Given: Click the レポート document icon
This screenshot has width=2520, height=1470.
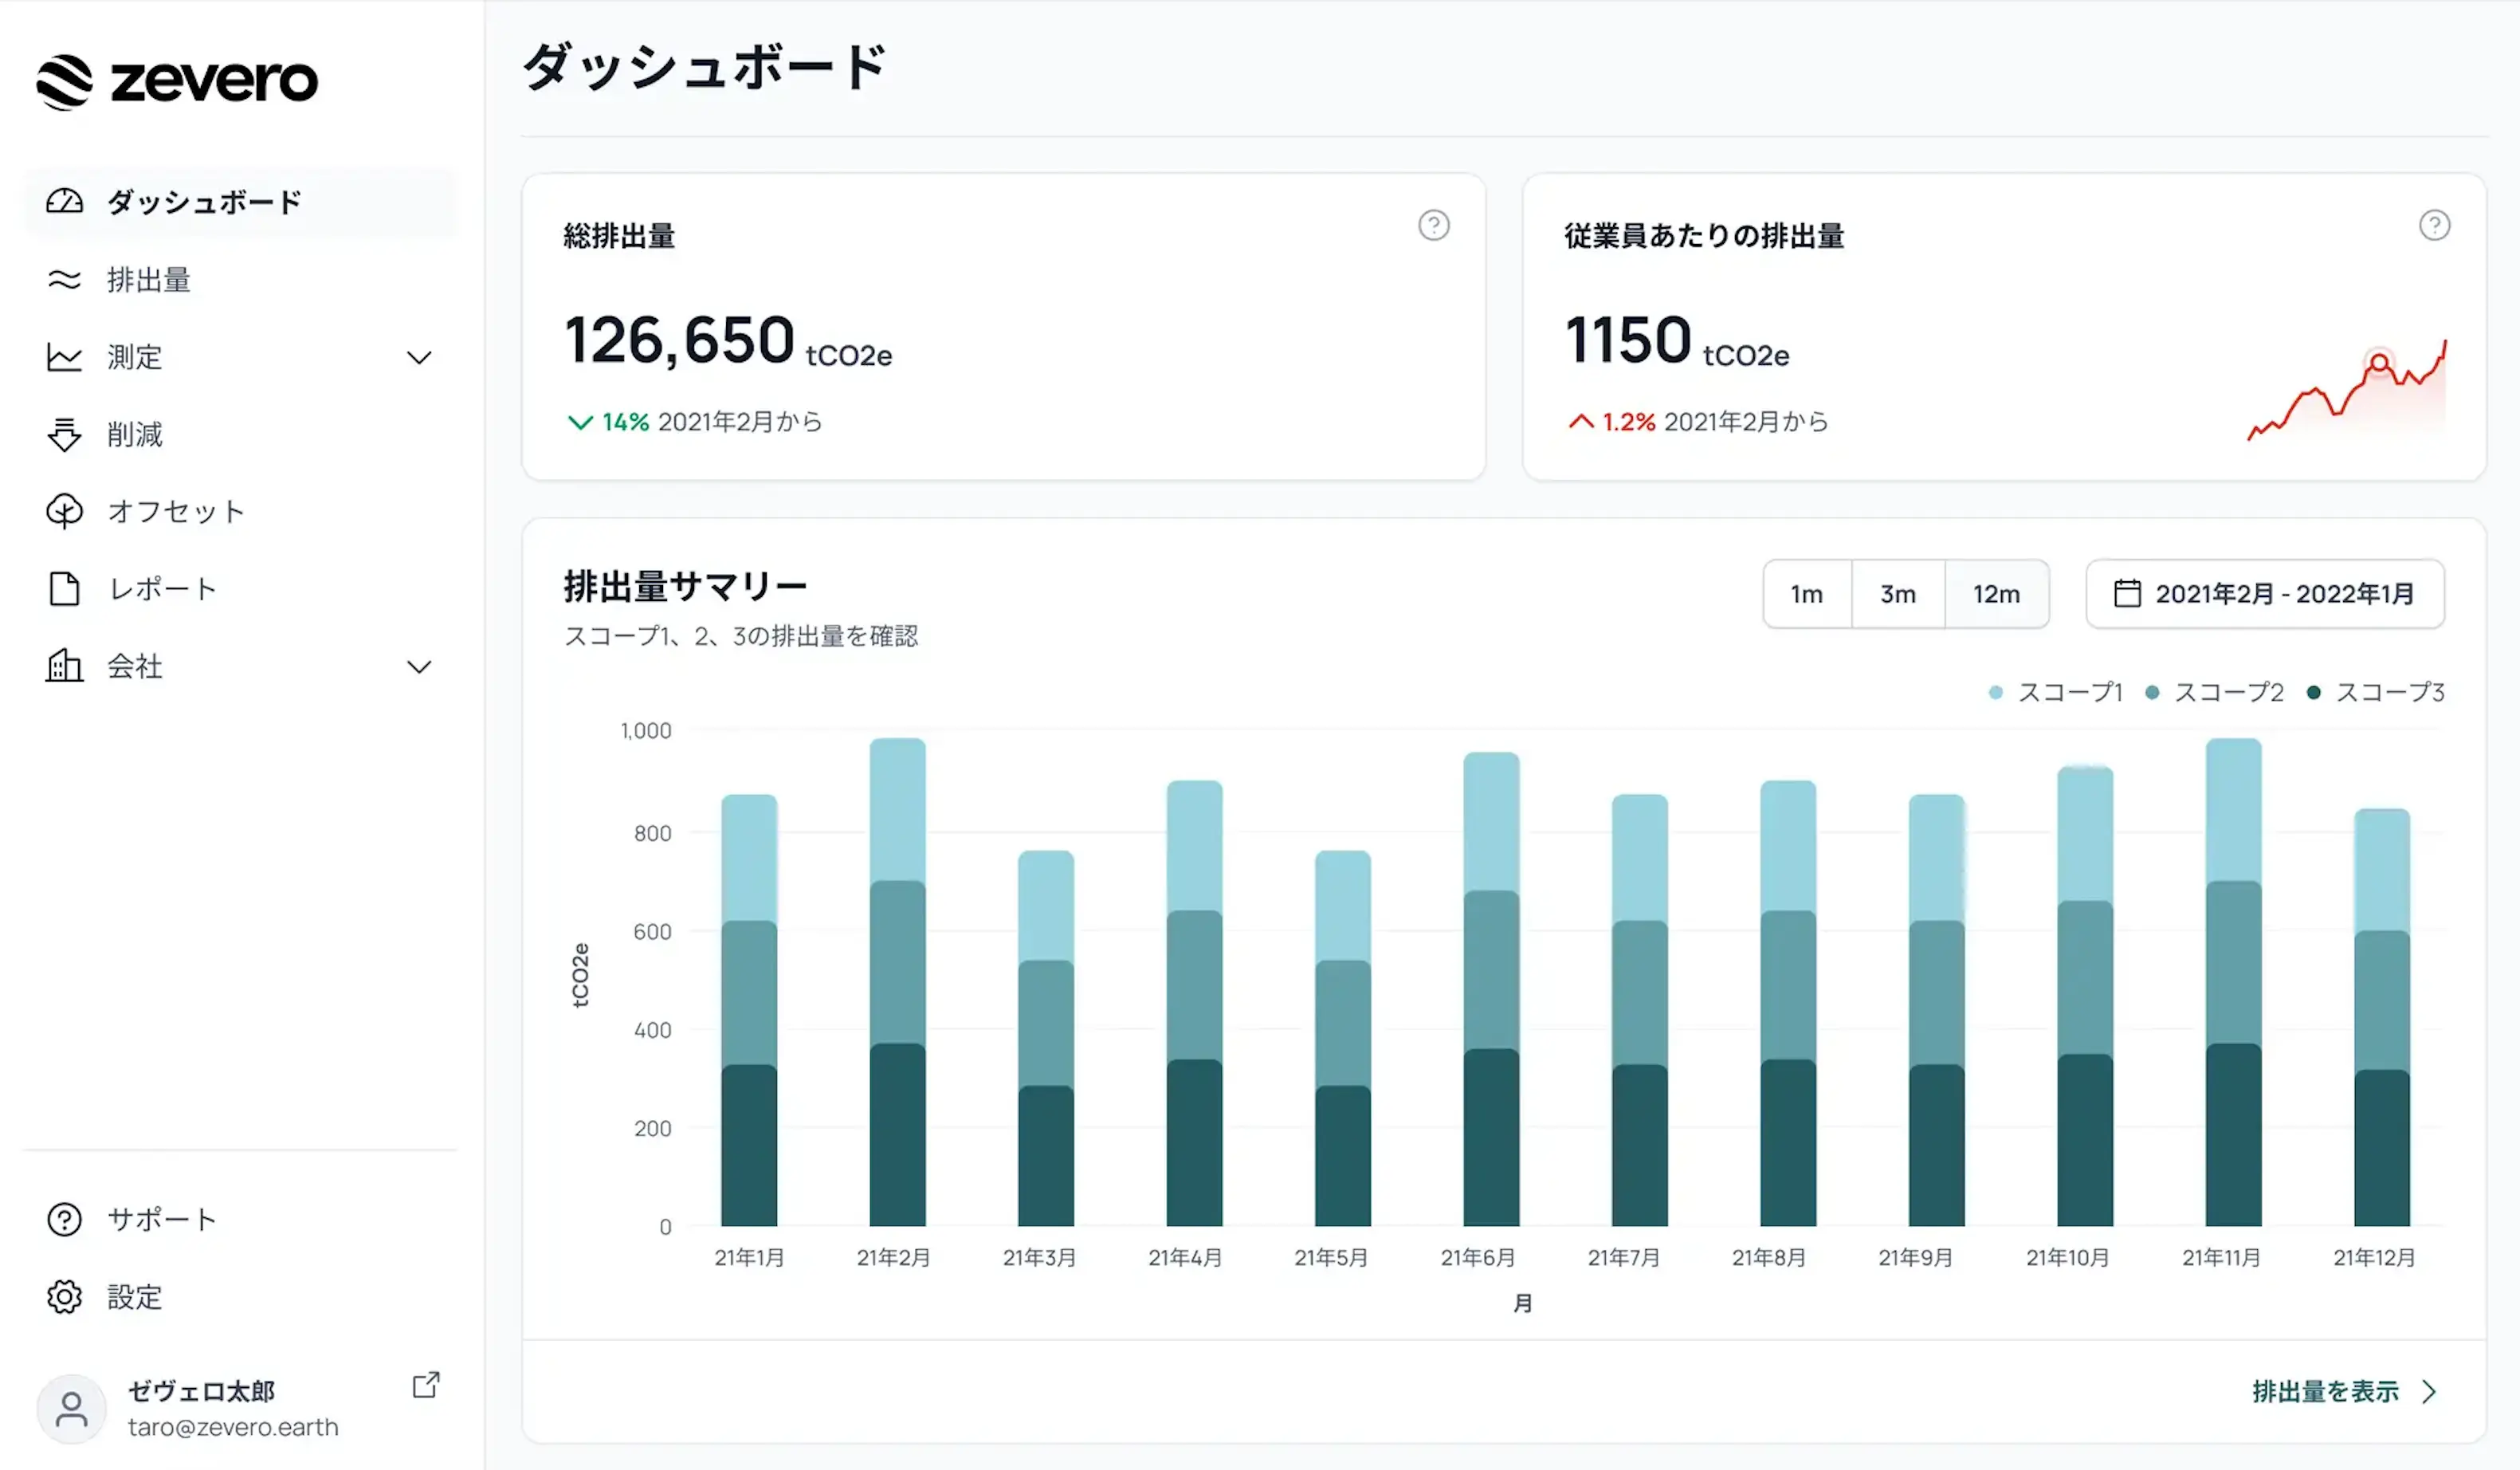Looking at the screenshot, I should [64, 588].
